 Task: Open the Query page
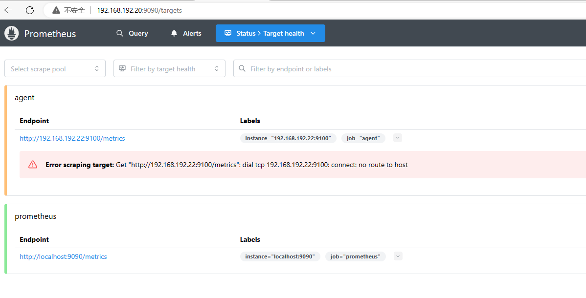point(132,33)
